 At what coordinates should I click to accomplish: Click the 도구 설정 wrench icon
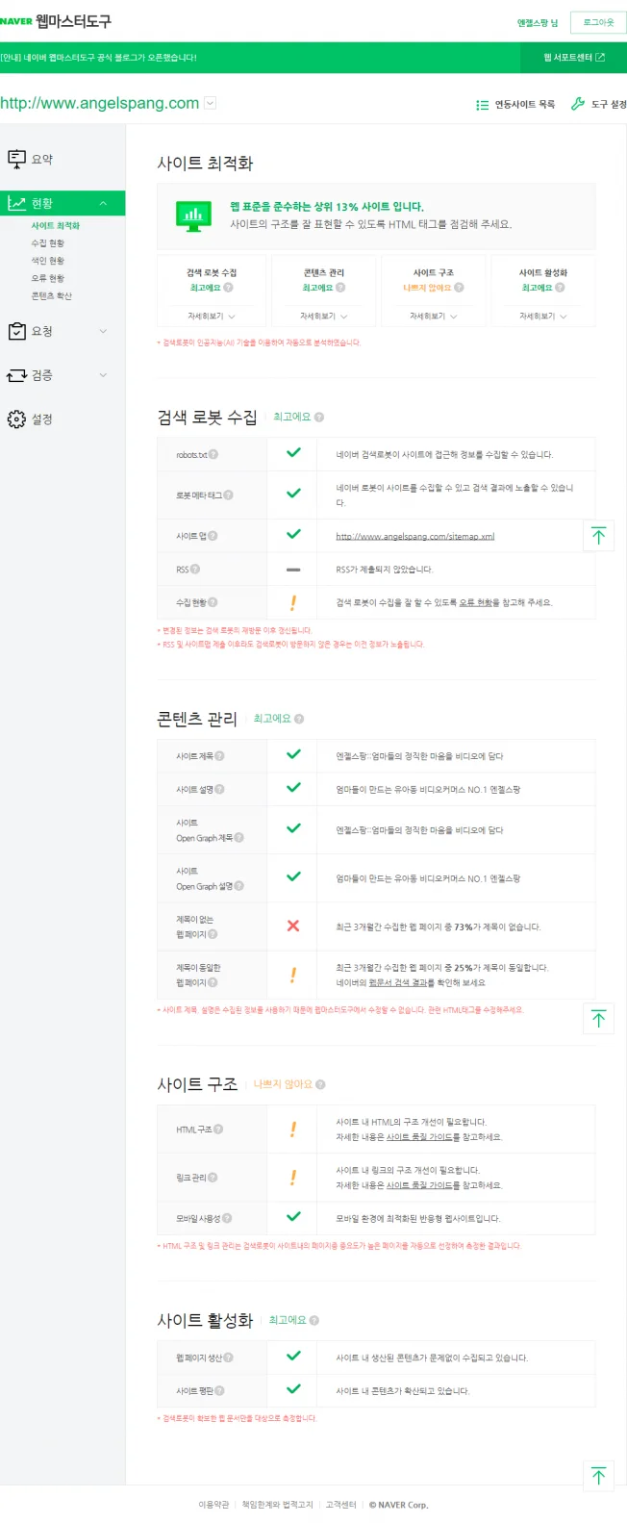[576, 104]
